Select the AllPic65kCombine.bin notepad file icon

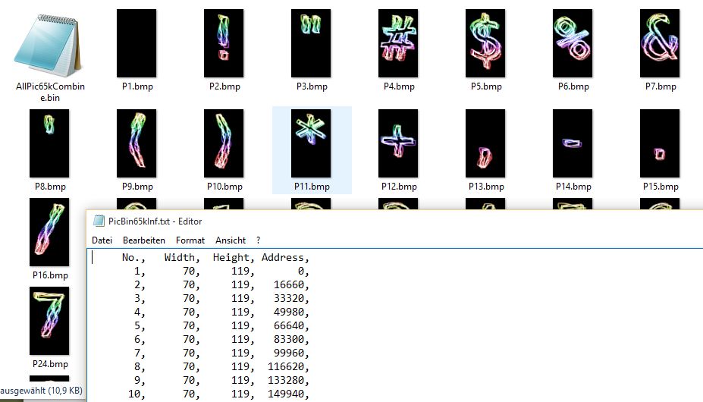pos(48,46)
